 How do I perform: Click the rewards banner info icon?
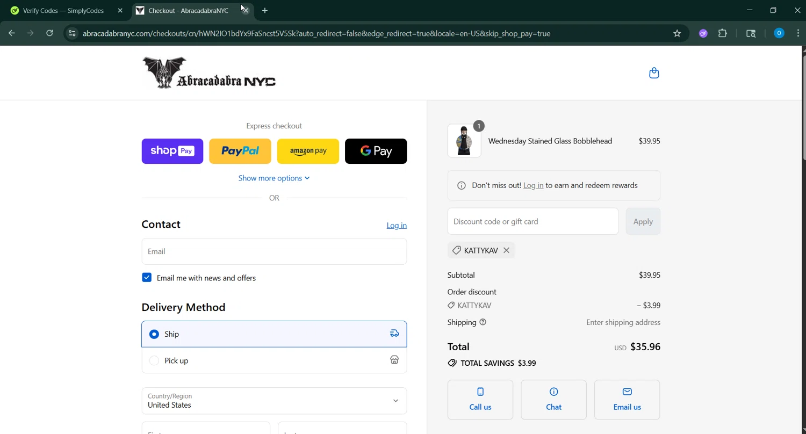[x=461, y=185]
